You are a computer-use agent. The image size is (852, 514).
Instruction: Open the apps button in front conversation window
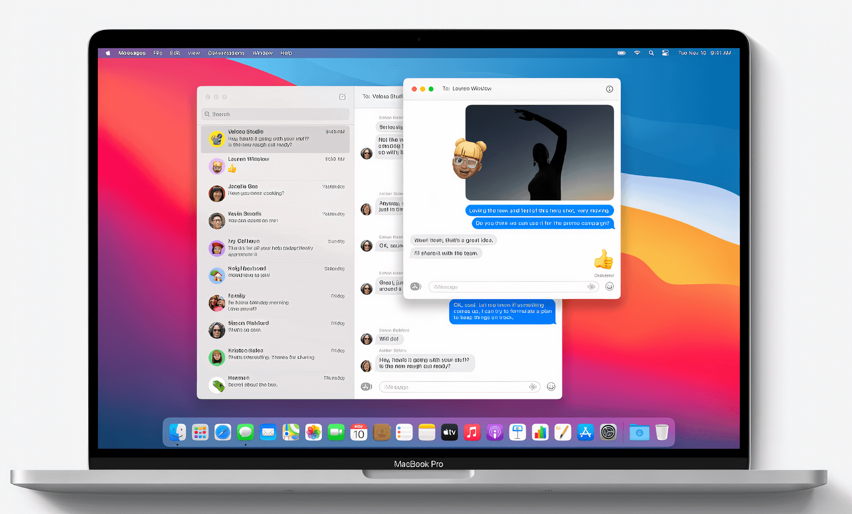[x=415, y=286]
